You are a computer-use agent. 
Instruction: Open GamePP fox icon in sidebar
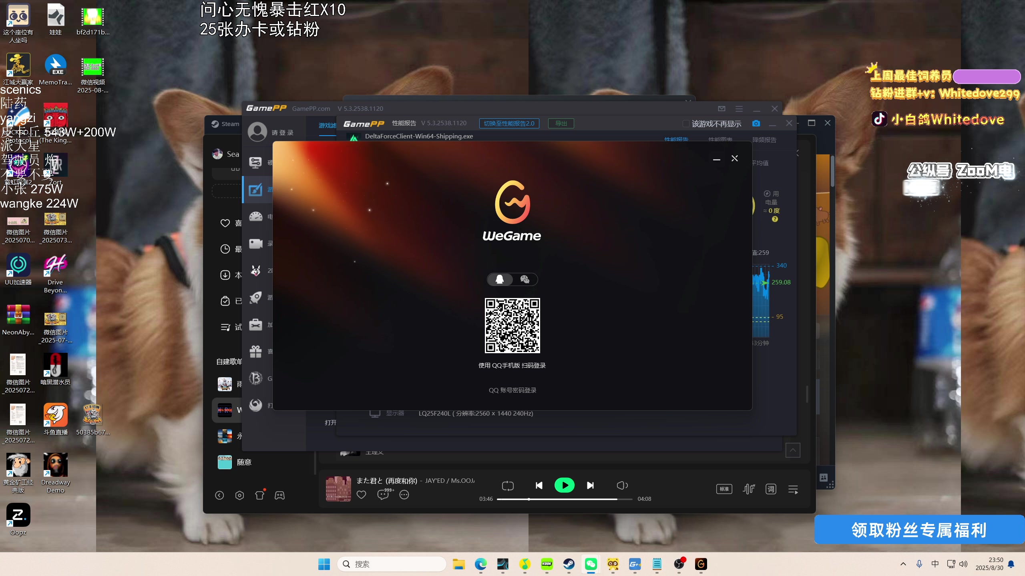coord(255,270)
